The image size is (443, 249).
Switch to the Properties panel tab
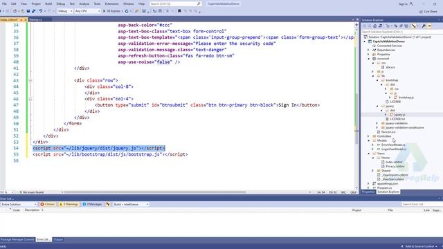coord(368,192)
